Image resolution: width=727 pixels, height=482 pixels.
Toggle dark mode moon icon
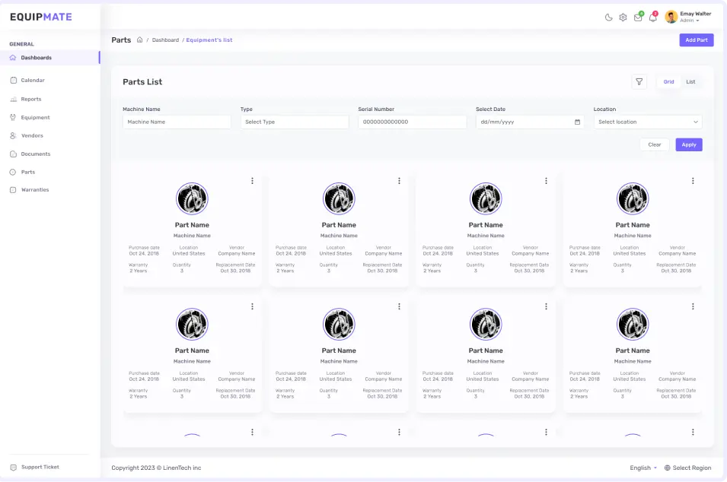pos(608,17)
